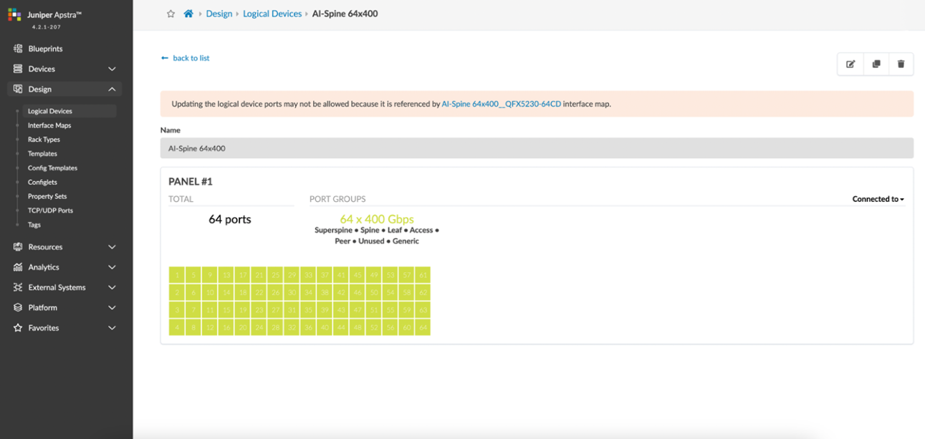Open Interface Maps in the sidebar
Image resolution: width=925 pixels, height=439 pixels.
pyautogui.click(x=49, y=125)
